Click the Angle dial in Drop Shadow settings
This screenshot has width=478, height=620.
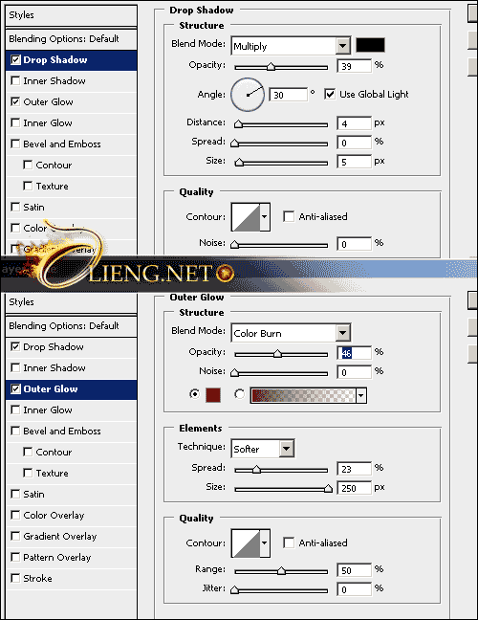point(248,95)
